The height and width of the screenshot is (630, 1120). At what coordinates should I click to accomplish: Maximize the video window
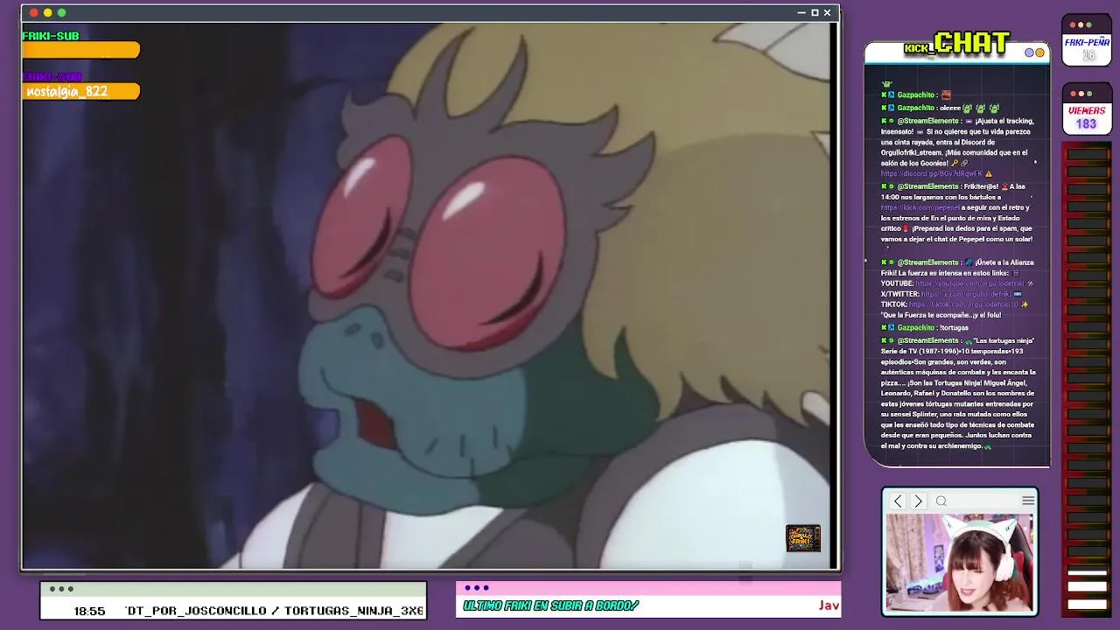(815, 12)
